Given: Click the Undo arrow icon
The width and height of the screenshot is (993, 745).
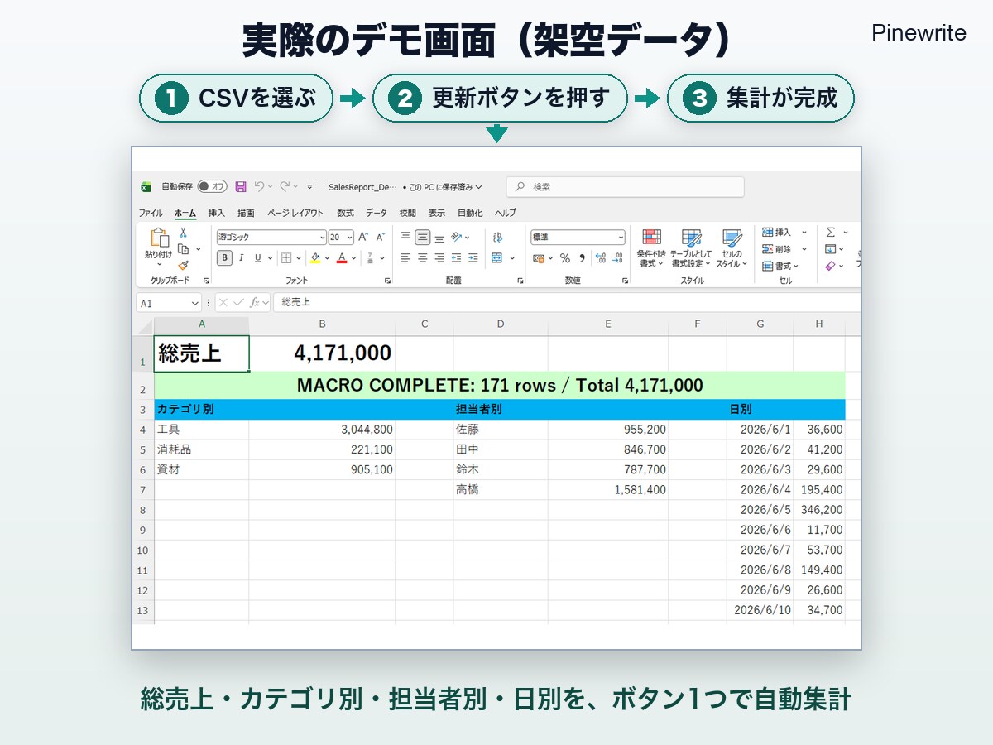Looking at the screenshot, I should [259, 187].
